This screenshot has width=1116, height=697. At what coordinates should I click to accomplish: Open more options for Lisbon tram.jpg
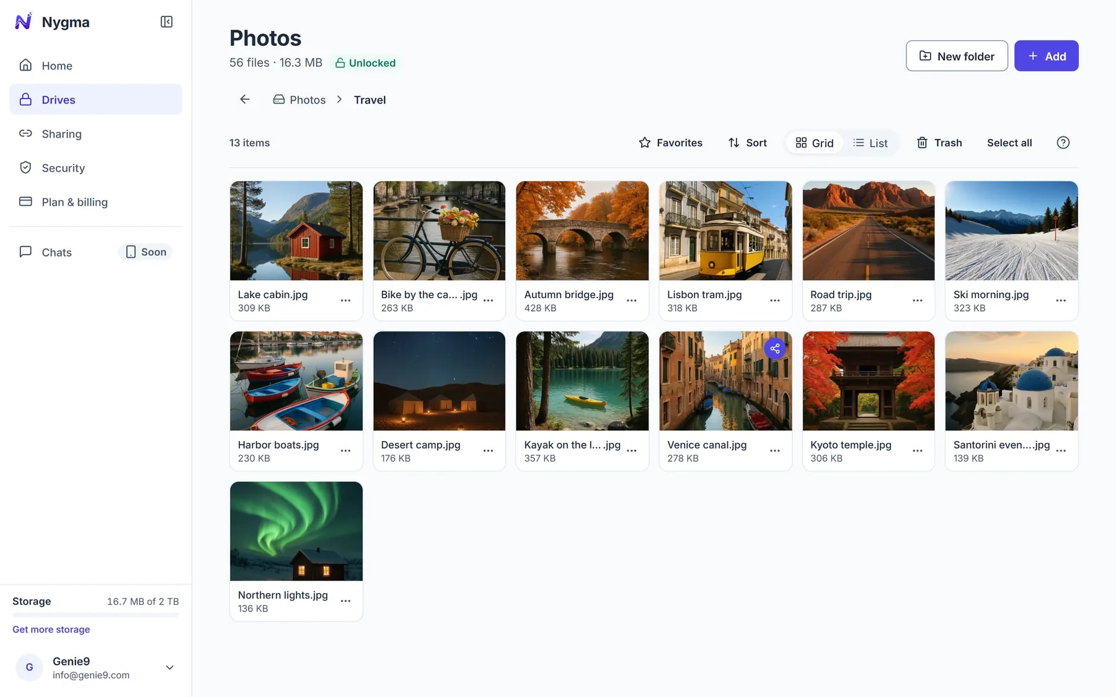click(x=774, y=300)
